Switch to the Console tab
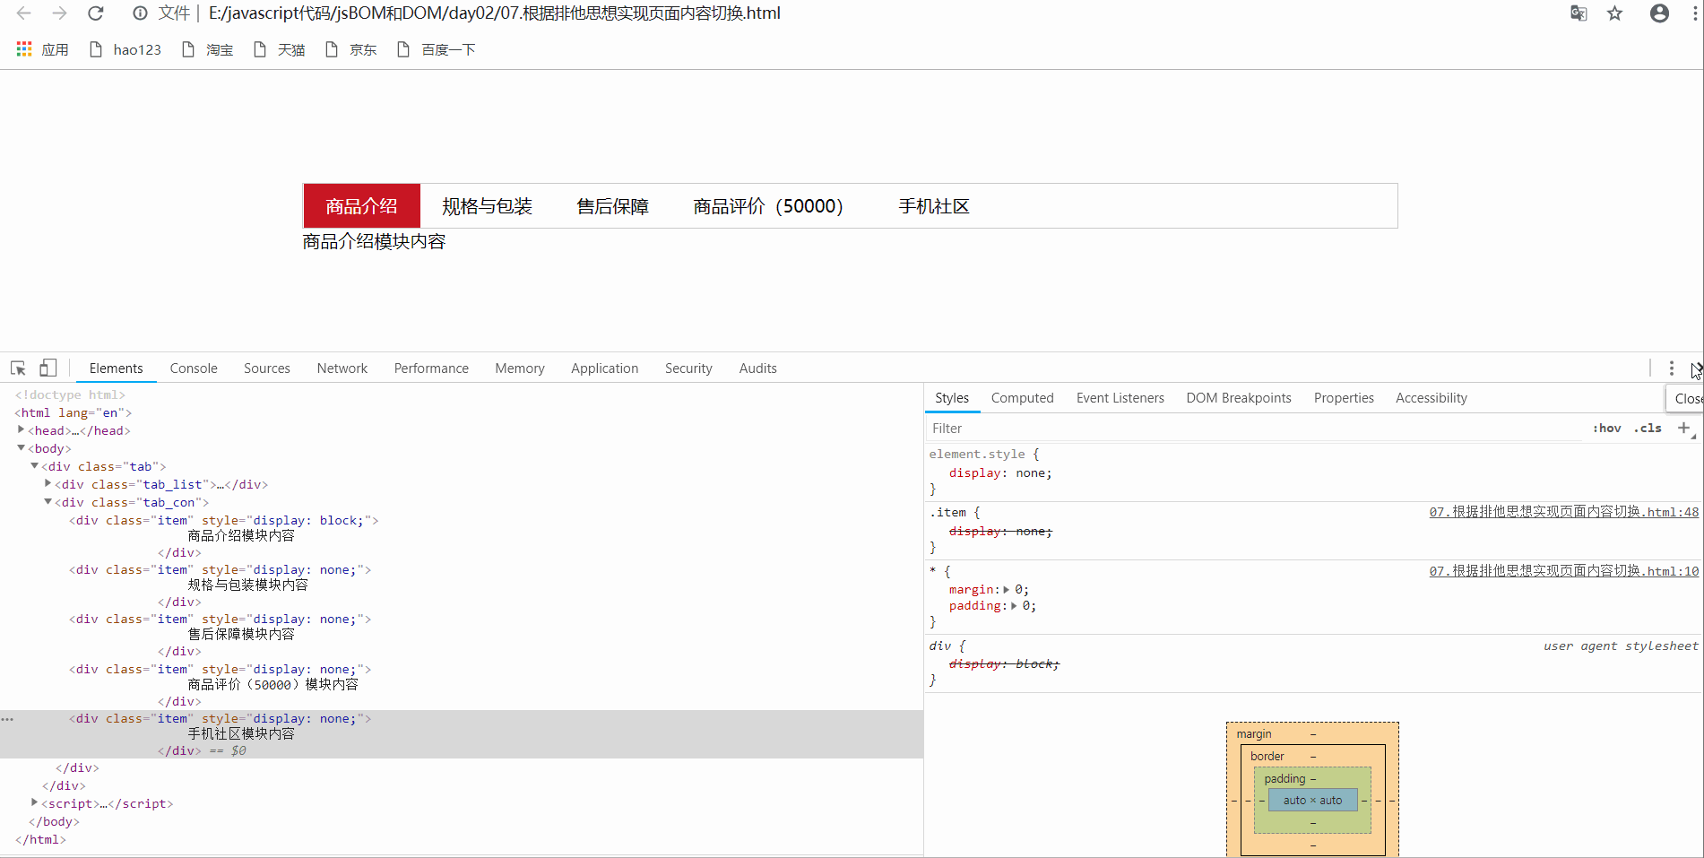Viewport: 1704px width, 858px height. coord(194,368)
